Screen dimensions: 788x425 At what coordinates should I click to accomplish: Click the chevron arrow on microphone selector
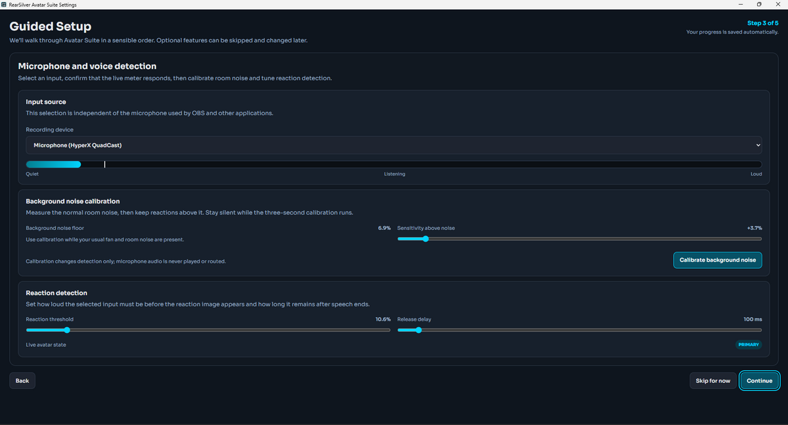coord(758,145)
